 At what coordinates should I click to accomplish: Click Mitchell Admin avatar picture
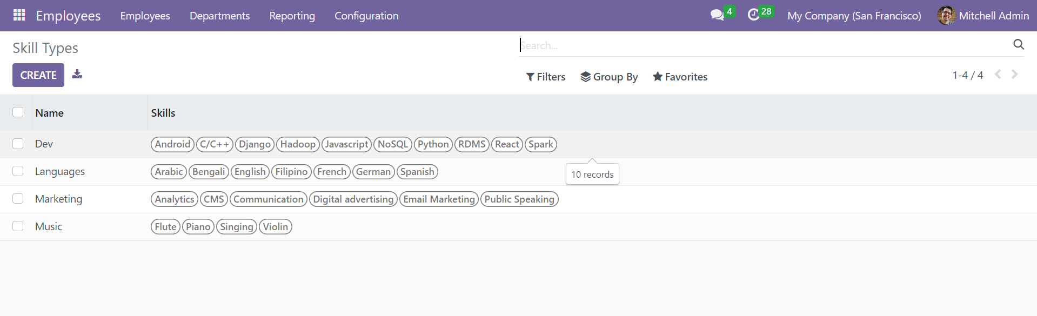[946, 16]
